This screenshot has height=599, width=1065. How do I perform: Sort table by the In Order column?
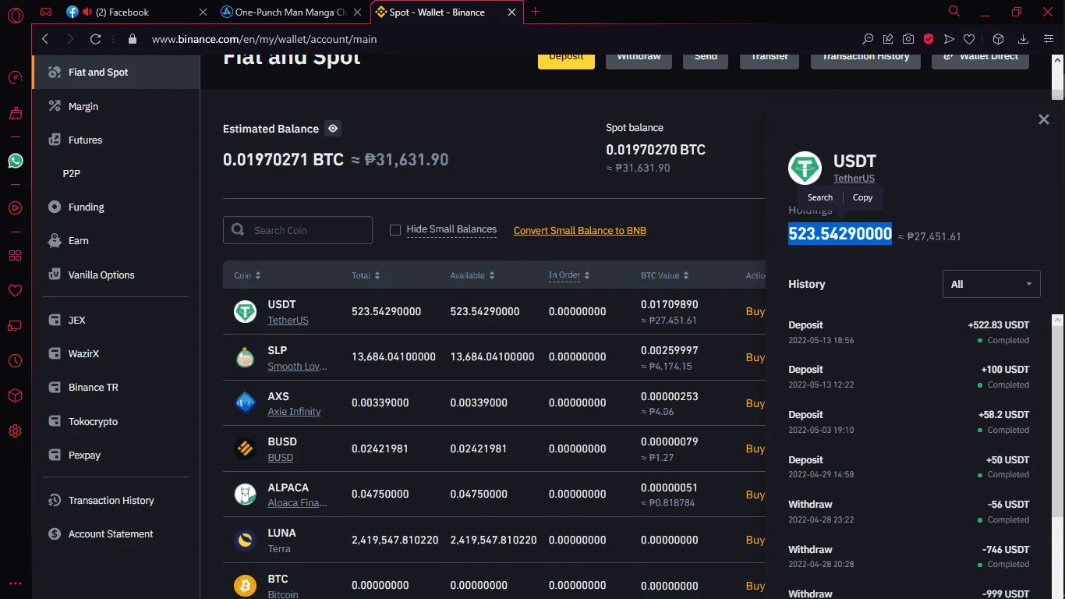(x=569, y=275)
